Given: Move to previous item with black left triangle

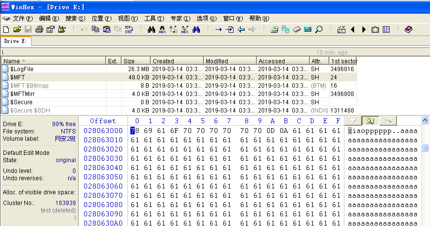Looking at the screenshot, I should click(353, 29).
